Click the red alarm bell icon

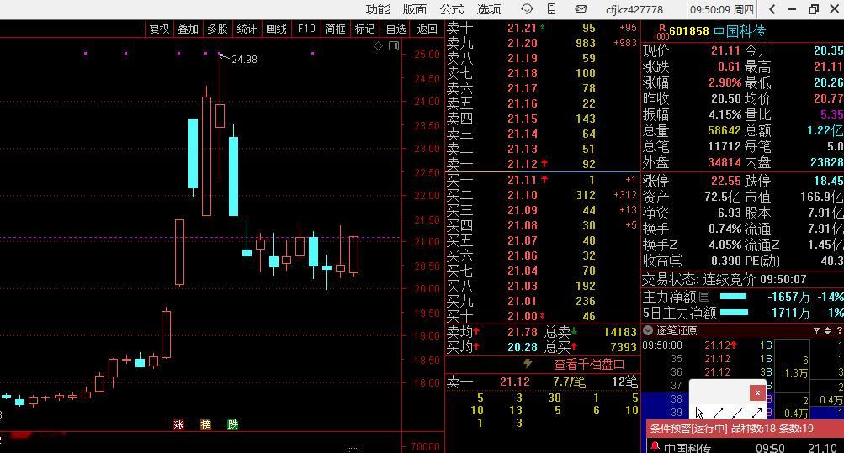[655, 446]
